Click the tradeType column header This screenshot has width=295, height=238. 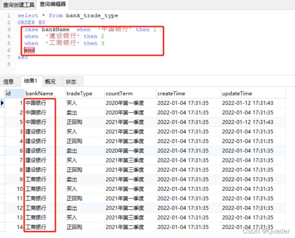point(85,94)
